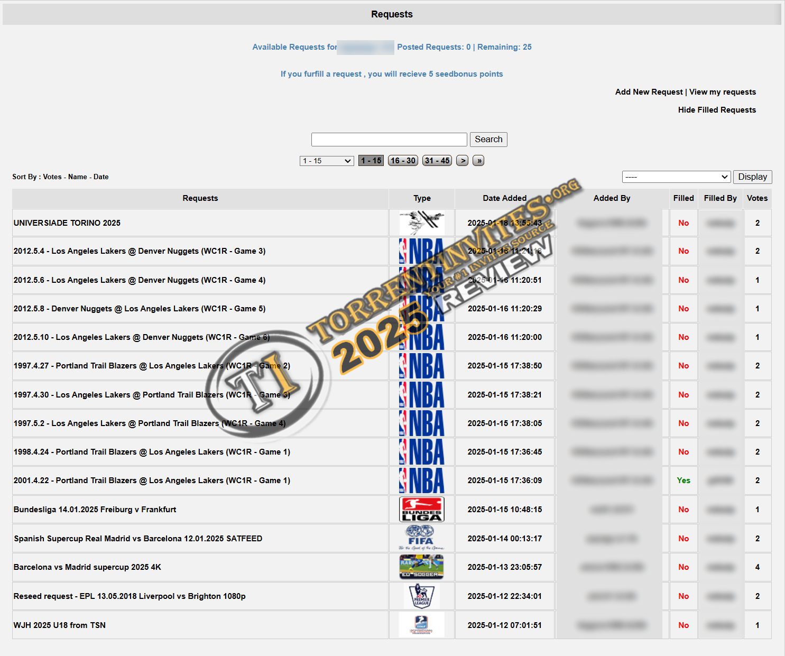
Task: Click the FIFA category icon
Action: (421, 538)
